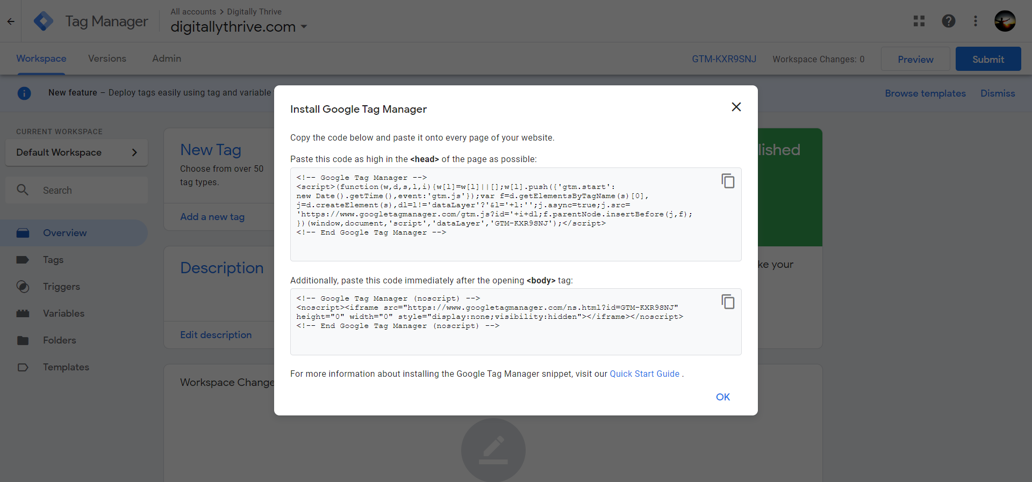
Task: Open the help question mark icon
Action: (949, 21)
